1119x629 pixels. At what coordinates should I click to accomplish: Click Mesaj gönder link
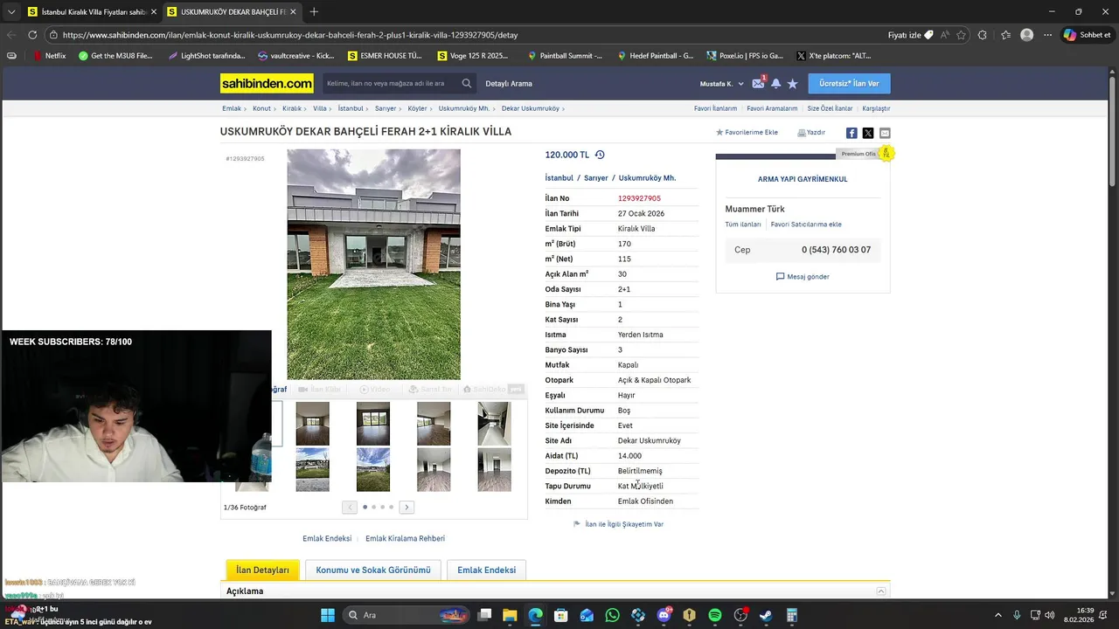[803, 277]
